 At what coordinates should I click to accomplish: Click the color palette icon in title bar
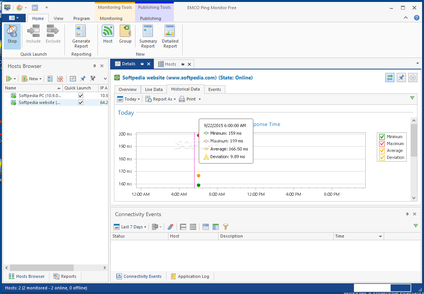[20, 8]
